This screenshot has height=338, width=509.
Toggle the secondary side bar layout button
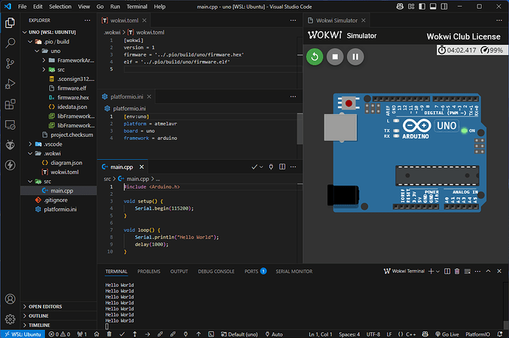(444, 7)
